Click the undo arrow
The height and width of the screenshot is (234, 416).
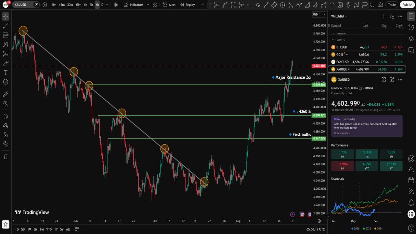pyautogui.click(x=203, y=5)
